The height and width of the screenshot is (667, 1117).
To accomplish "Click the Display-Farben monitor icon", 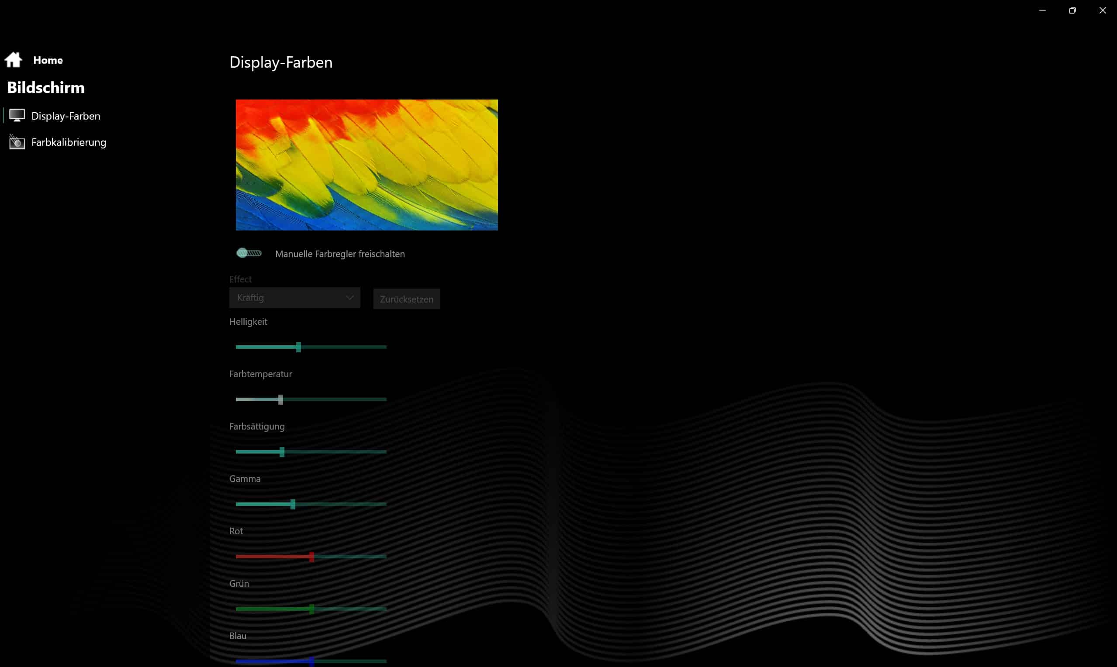I will click(x=17, y=116).
